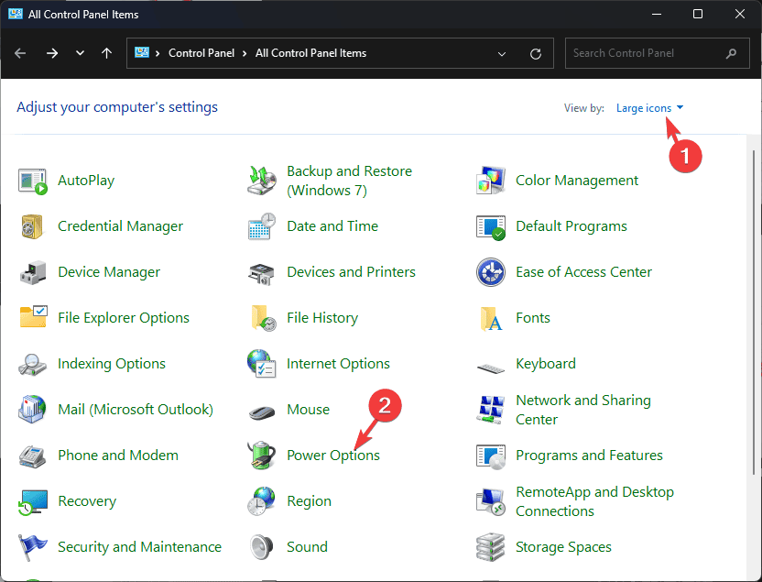Click the Recovery monitor icon
The height and width of the screenshot is (582, 762).
tap(33, 501)
